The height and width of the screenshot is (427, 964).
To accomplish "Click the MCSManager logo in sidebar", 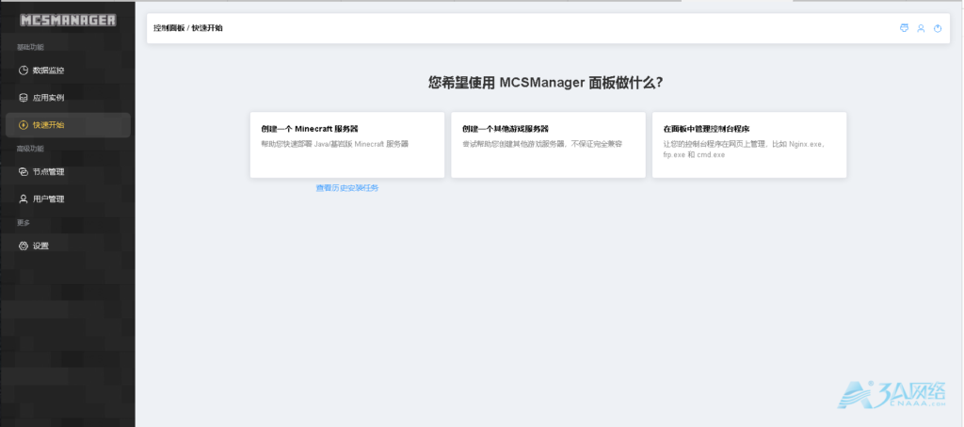I will pyautogui.click(x=68, y=21).
